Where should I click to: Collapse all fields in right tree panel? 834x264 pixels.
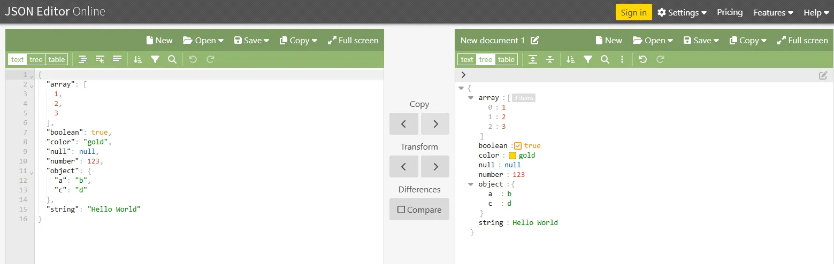coord(549,59)
